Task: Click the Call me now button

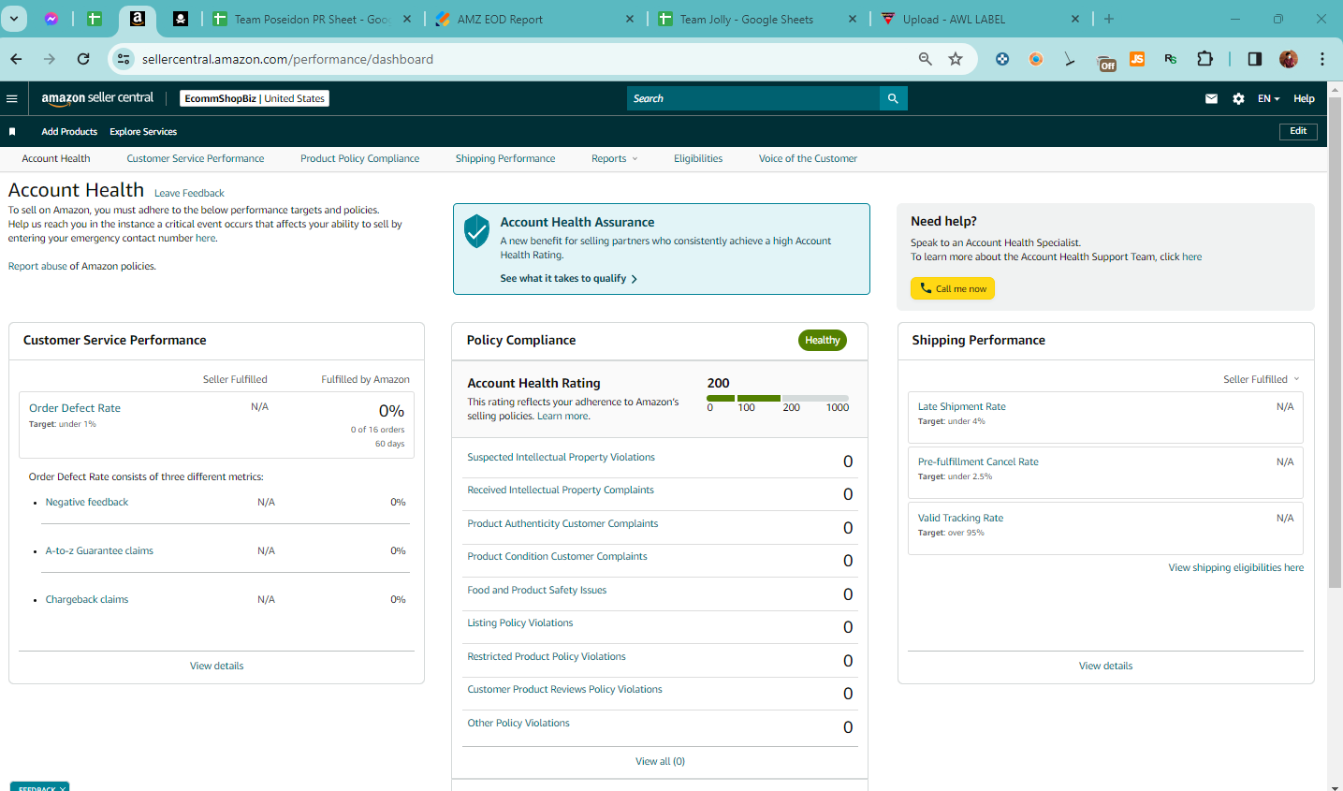Action: click(x=953, y=288)
